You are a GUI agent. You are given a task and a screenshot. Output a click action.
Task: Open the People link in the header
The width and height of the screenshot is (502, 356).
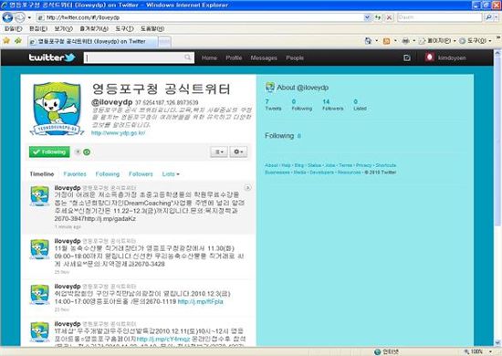tap(295, 58)
